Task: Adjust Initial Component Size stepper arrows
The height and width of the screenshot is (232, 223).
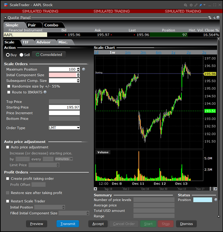Action: (x=78, y=75)
